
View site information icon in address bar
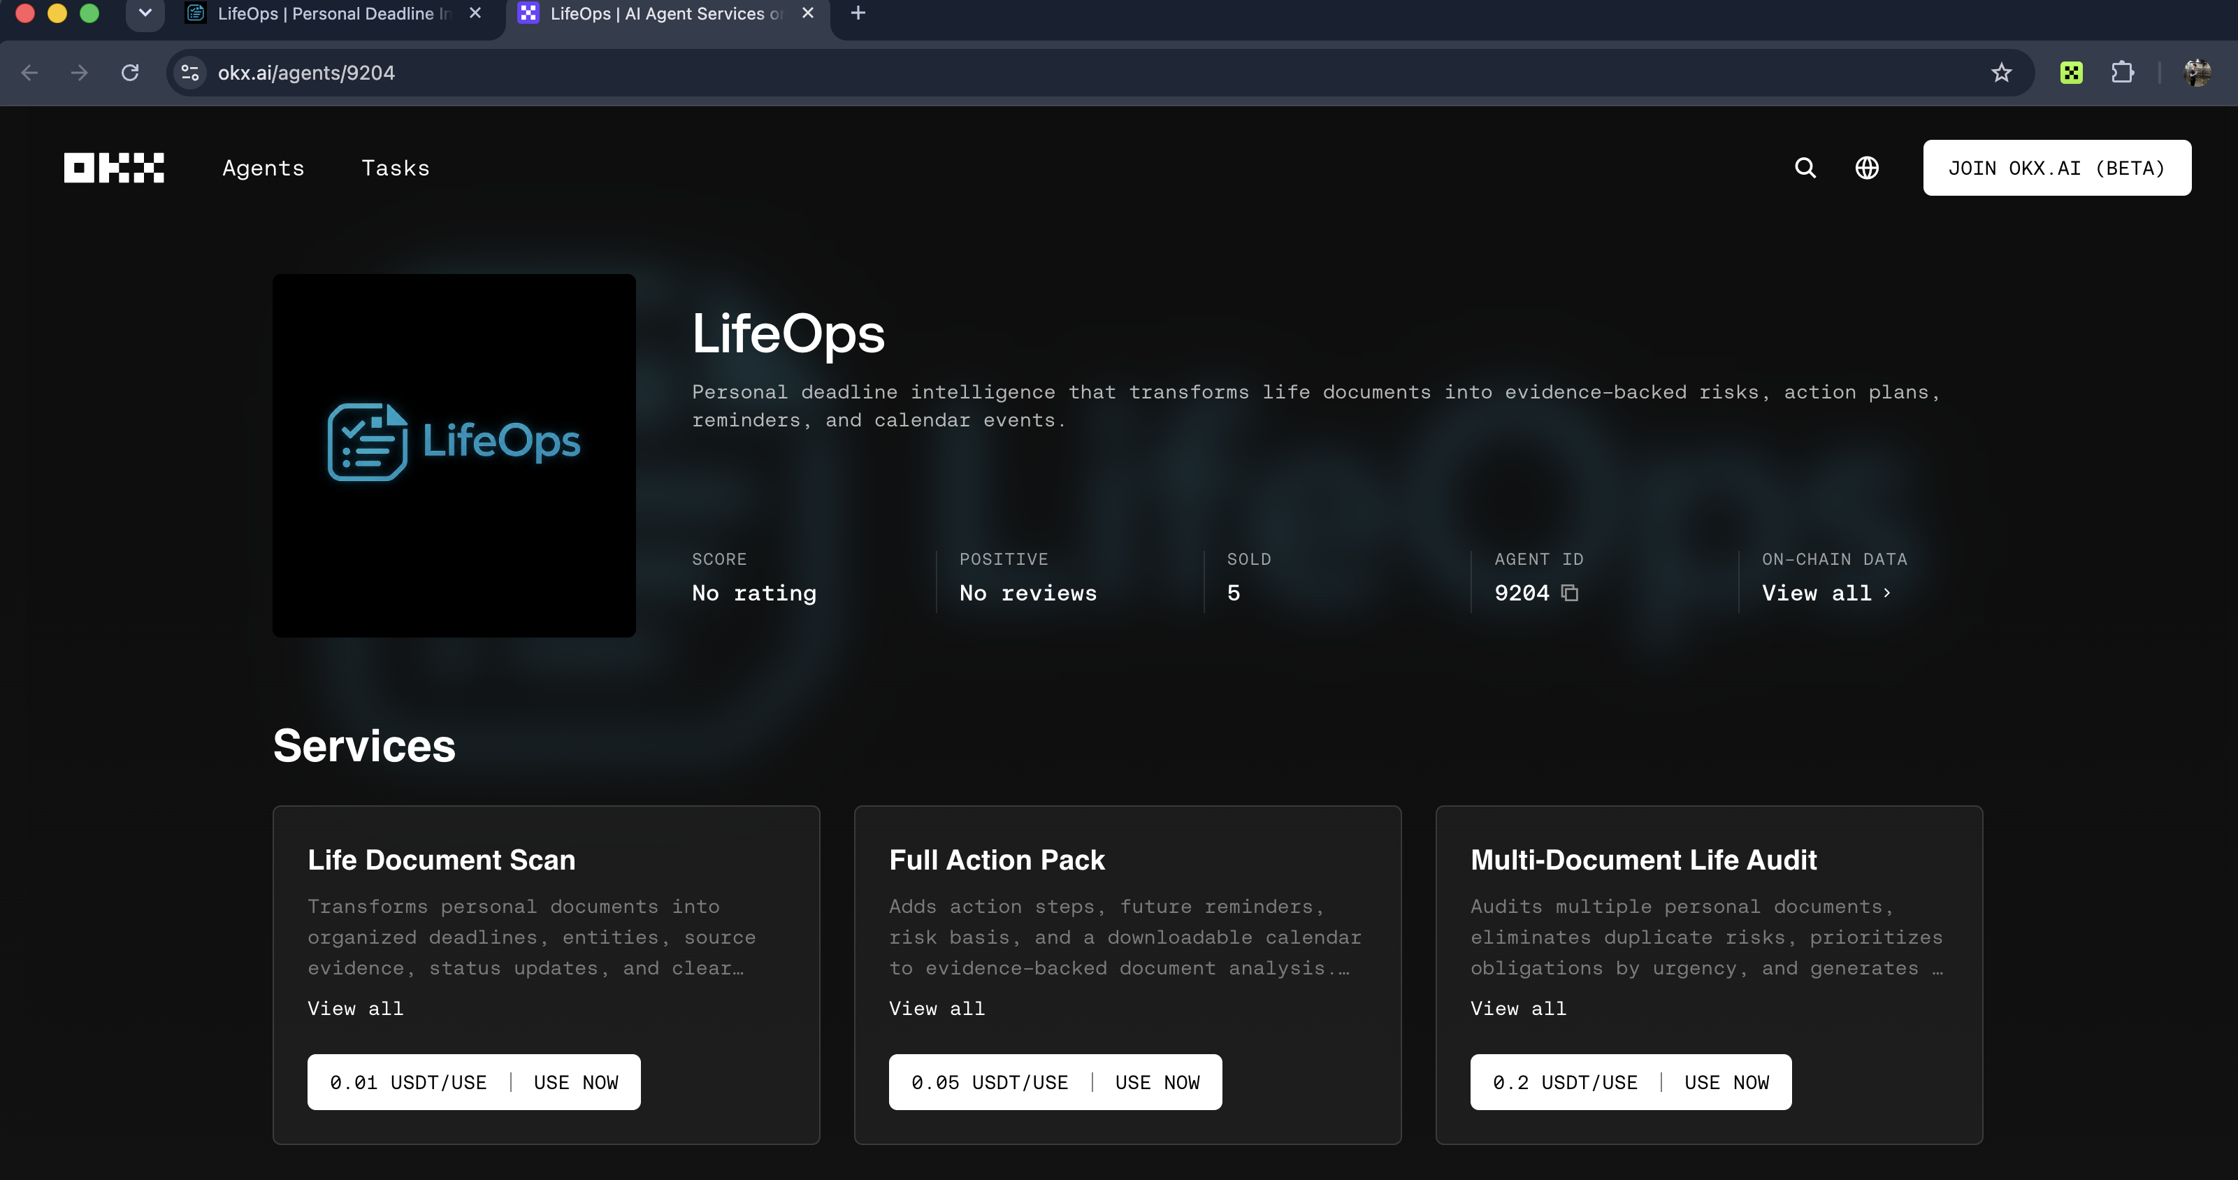click(x=189, y=72)
